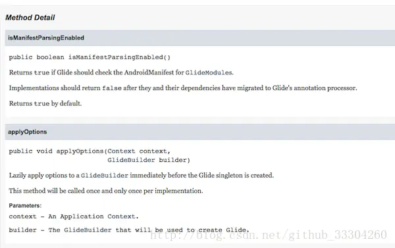Click the word 'true' in Returns true if Glide

coord(41,73)
